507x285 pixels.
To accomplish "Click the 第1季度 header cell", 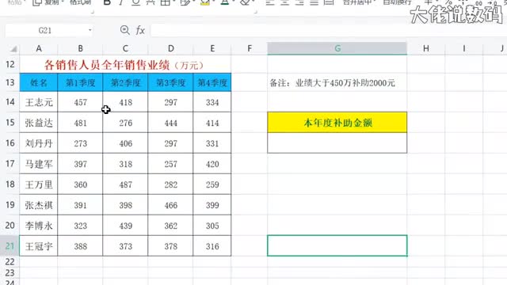I will [80, 82].
